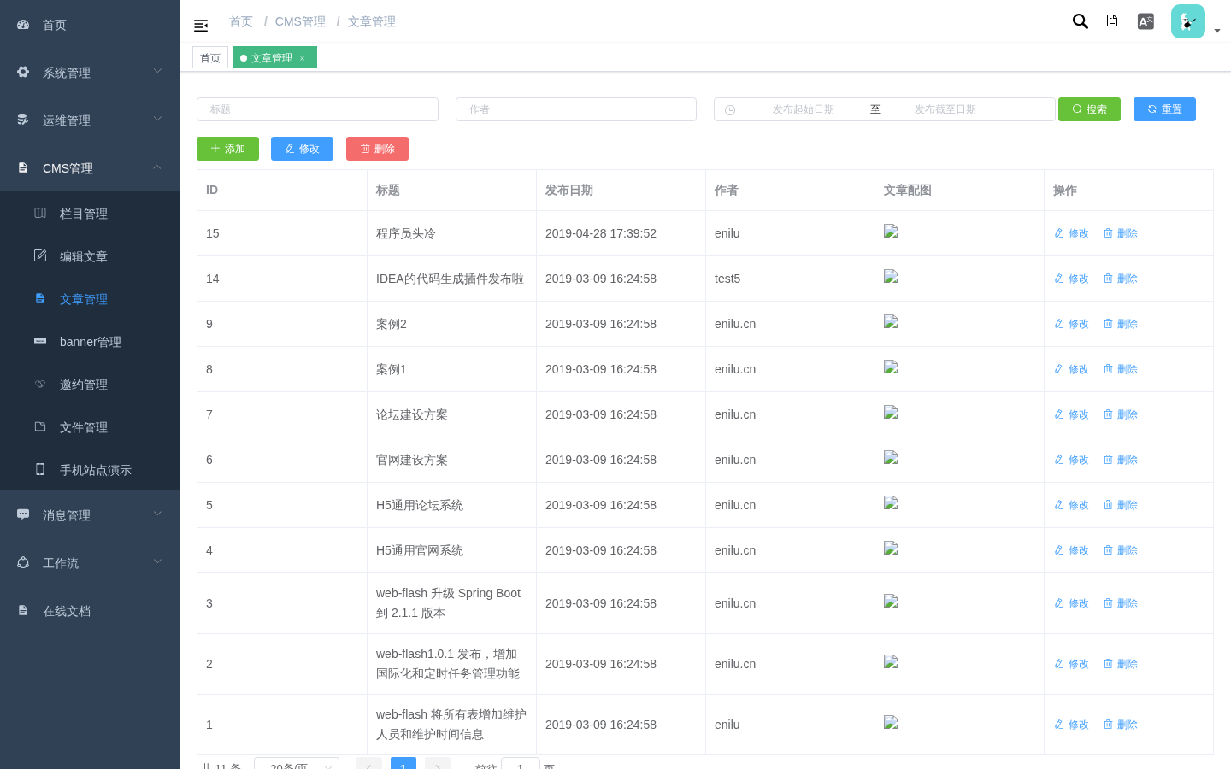
Task: Open the document icon in top bar
Action: pos(1112,21)
